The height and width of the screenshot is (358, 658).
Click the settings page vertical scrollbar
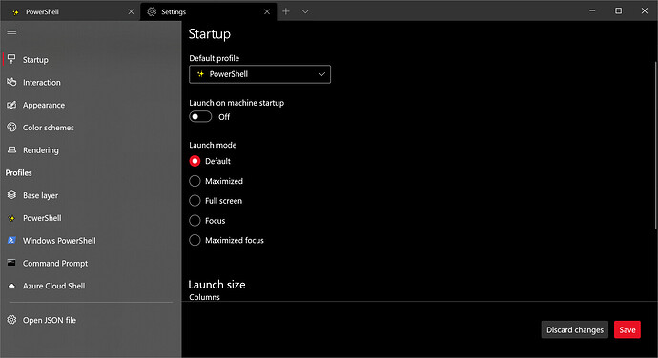point(655,146)
